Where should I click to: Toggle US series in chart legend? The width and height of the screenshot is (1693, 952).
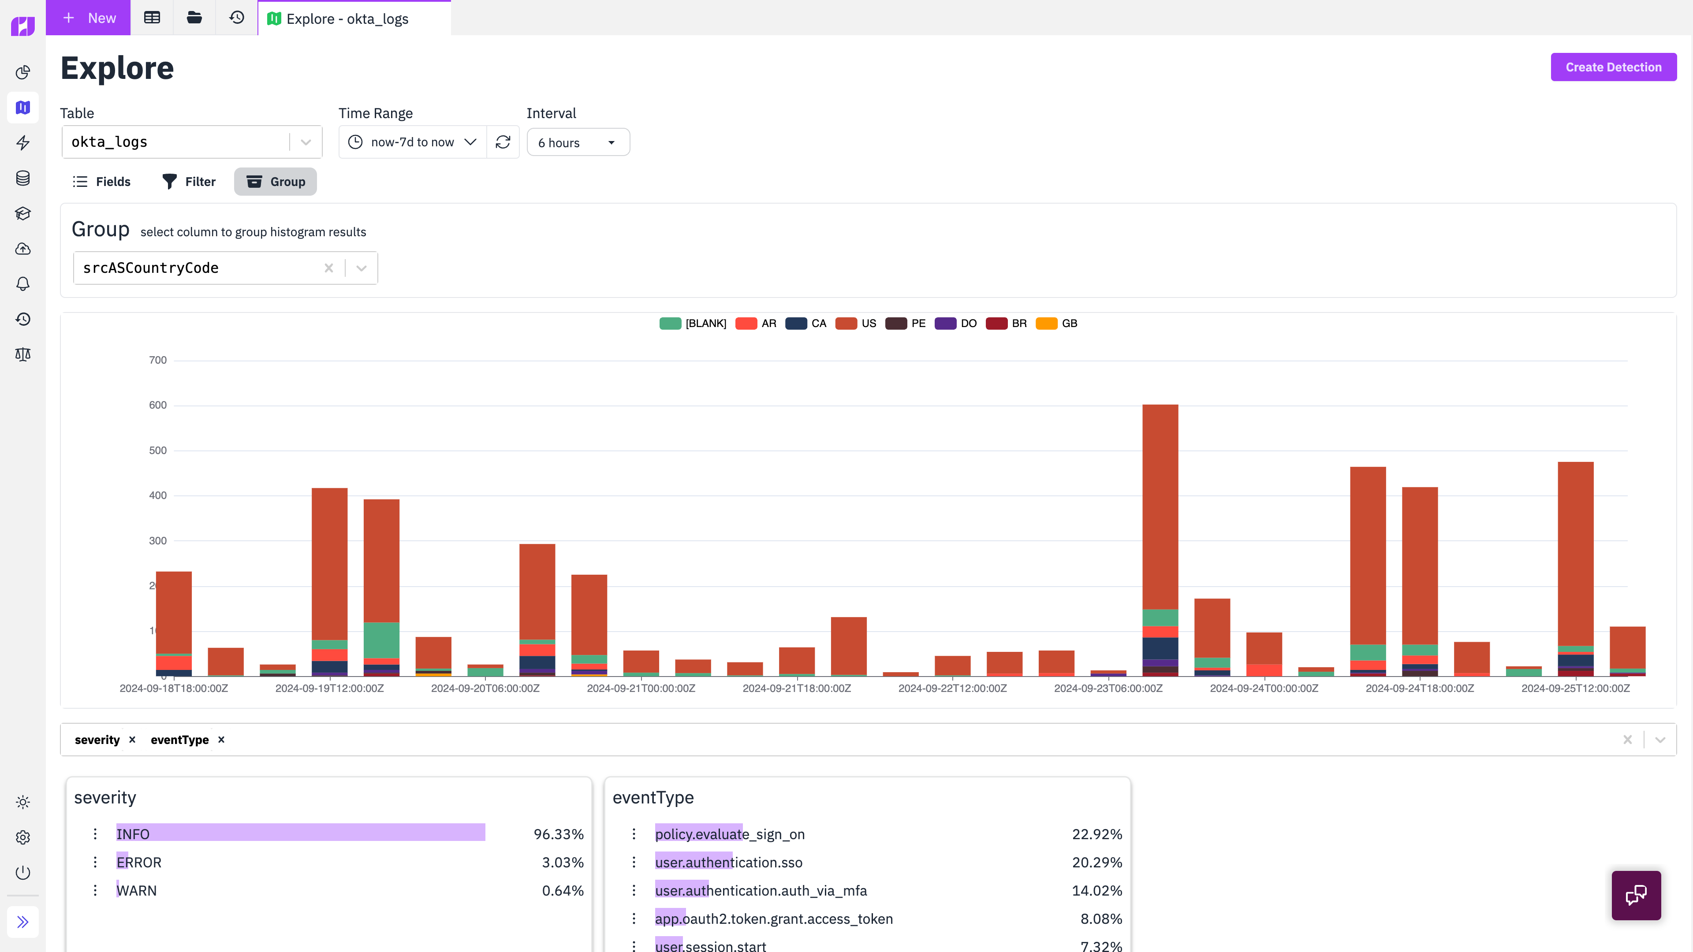tap(856, 323)
